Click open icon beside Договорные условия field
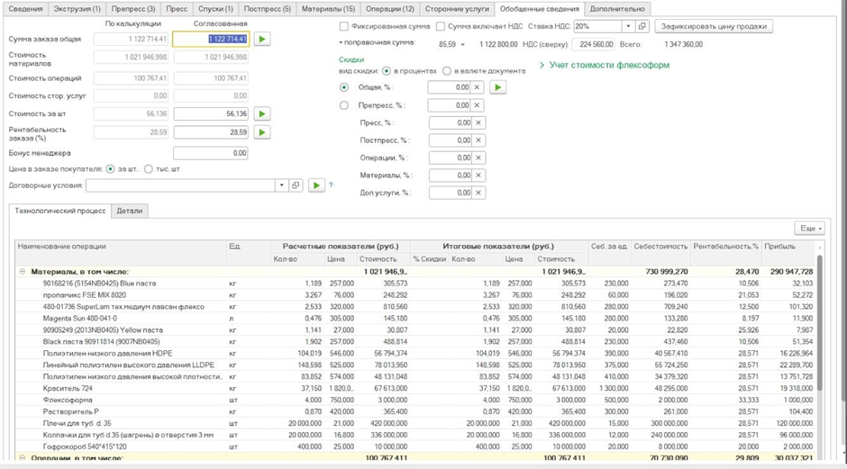 tap(295, 185)
